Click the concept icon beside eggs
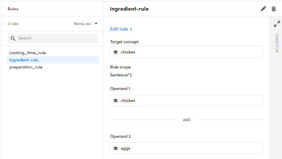 (x=116, y=148)
